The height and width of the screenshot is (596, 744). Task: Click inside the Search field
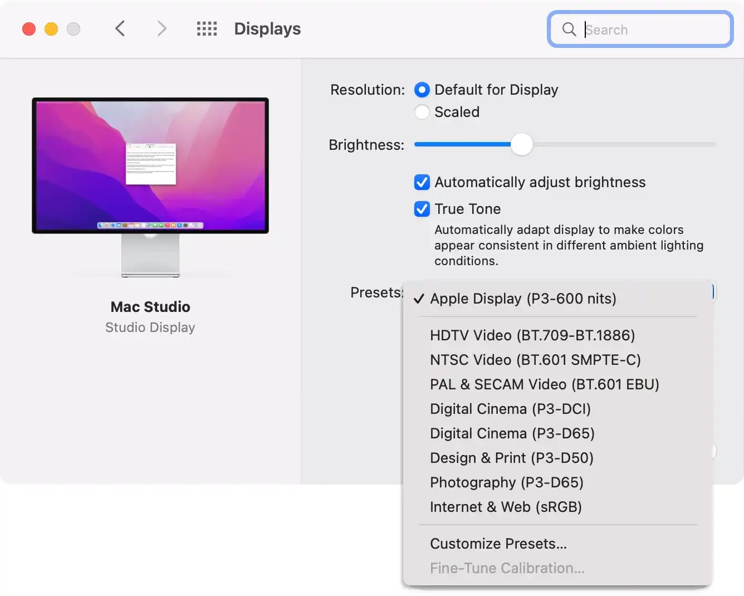click(646, 30)
